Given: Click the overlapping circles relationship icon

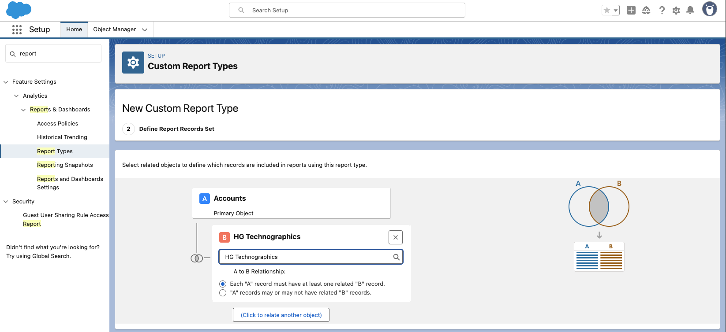Looking at the screenshot, I should tap(197, 258).
